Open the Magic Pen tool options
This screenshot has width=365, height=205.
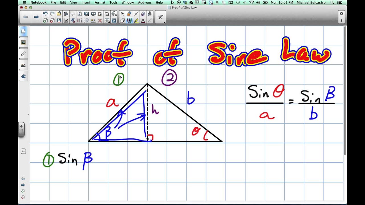(x=161, y=17)
